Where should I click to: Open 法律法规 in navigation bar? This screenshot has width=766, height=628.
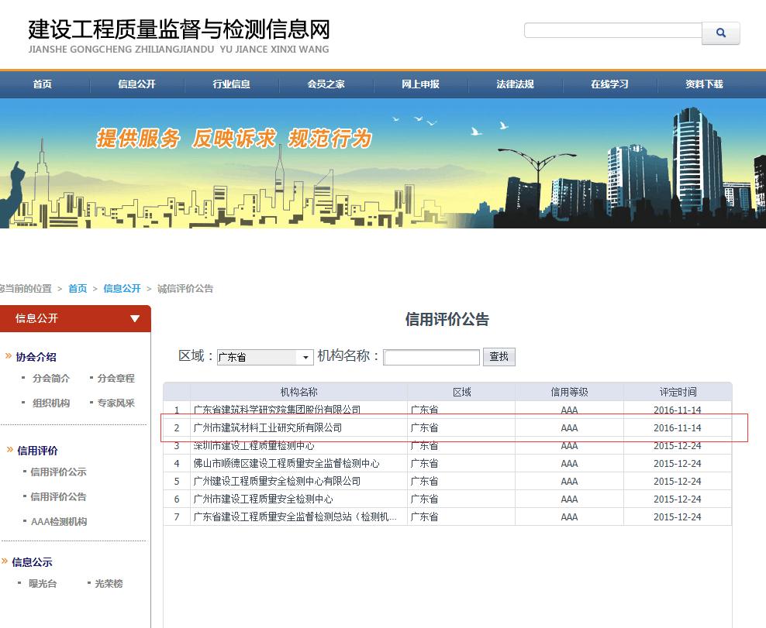[x=515, y=84]
